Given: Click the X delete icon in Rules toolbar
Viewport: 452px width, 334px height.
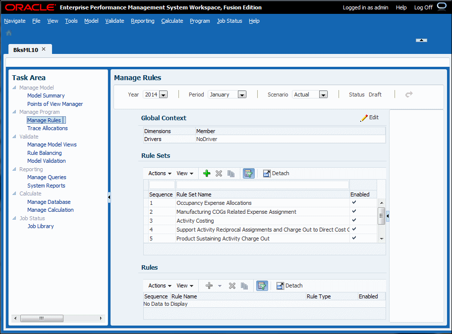Looking at the screenshot, I should click(232, 286).
